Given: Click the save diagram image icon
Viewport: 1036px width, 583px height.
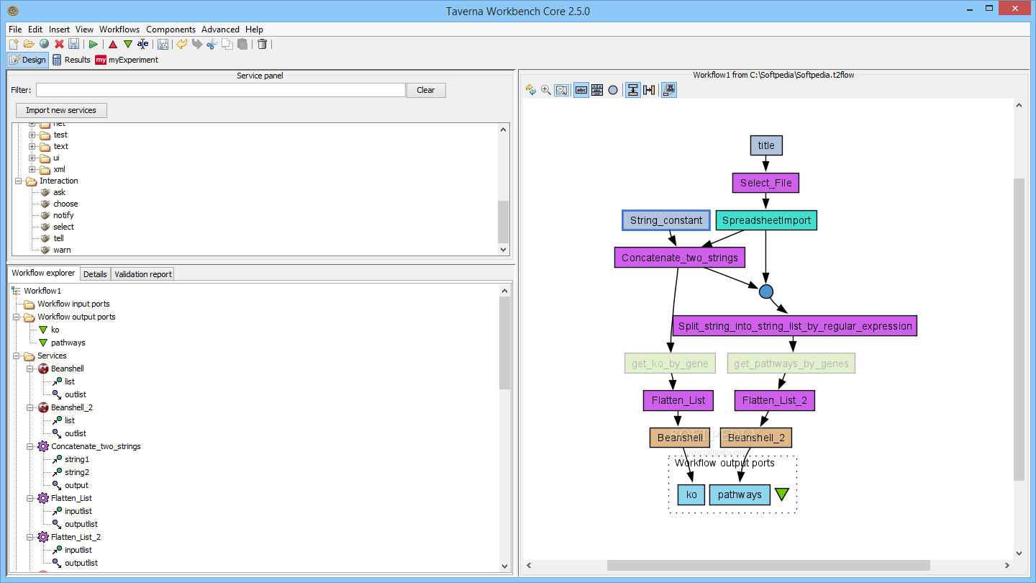Looking at the screenshot, I should 163,44.
